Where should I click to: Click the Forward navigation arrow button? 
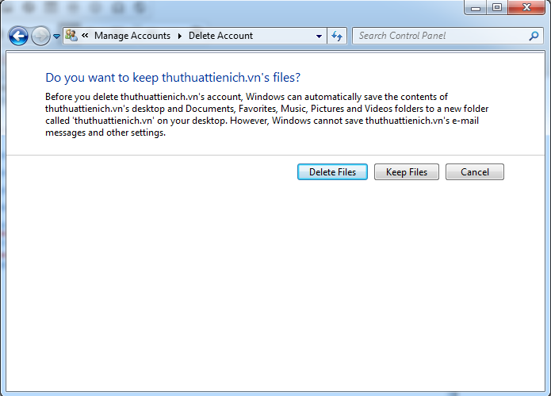pyautogui.click(x=40, y=36)
